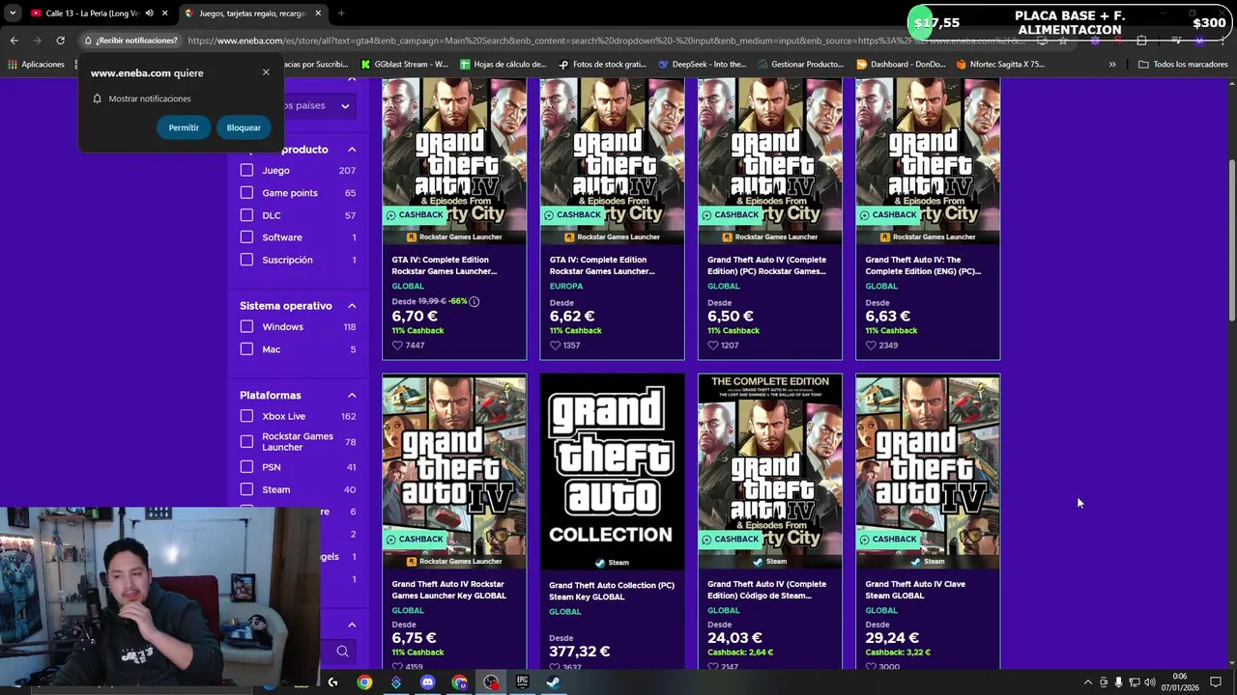Click the 377,32 € price

click(580, 652)
